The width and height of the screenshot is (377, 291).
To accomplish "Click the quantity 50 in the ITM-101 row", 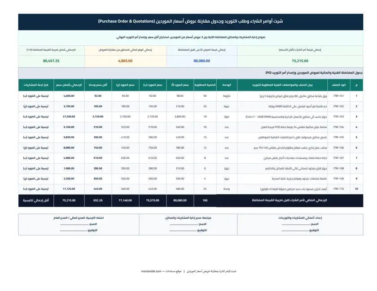I will [x=205, y=96].
